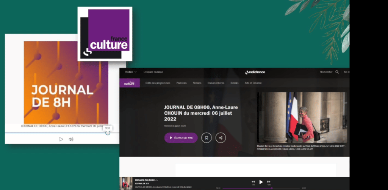The height and width of the screenshot is (190, 388).
Task: Expand the Radios dropdown
Action: click(131, 72)
